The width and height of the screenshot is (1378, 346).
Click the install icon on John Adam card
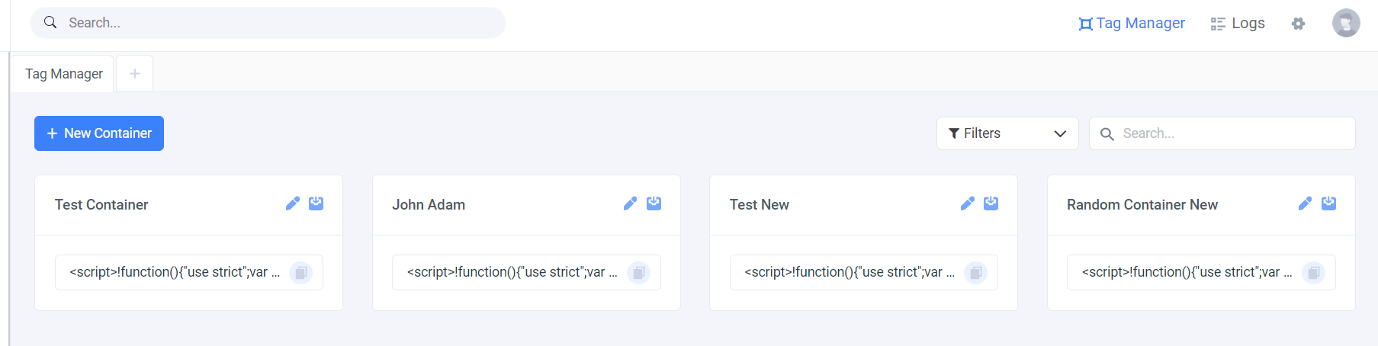(x=654, y=203)
